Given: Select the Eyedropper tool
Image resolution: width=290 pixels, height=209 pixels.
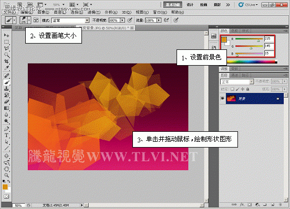Looking at the screenshot, I should click(6, 68).
